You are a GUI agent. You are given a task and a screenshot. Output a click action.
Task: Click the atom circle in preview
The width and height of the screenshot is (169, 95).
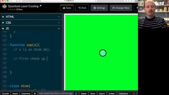click(103, 53)
